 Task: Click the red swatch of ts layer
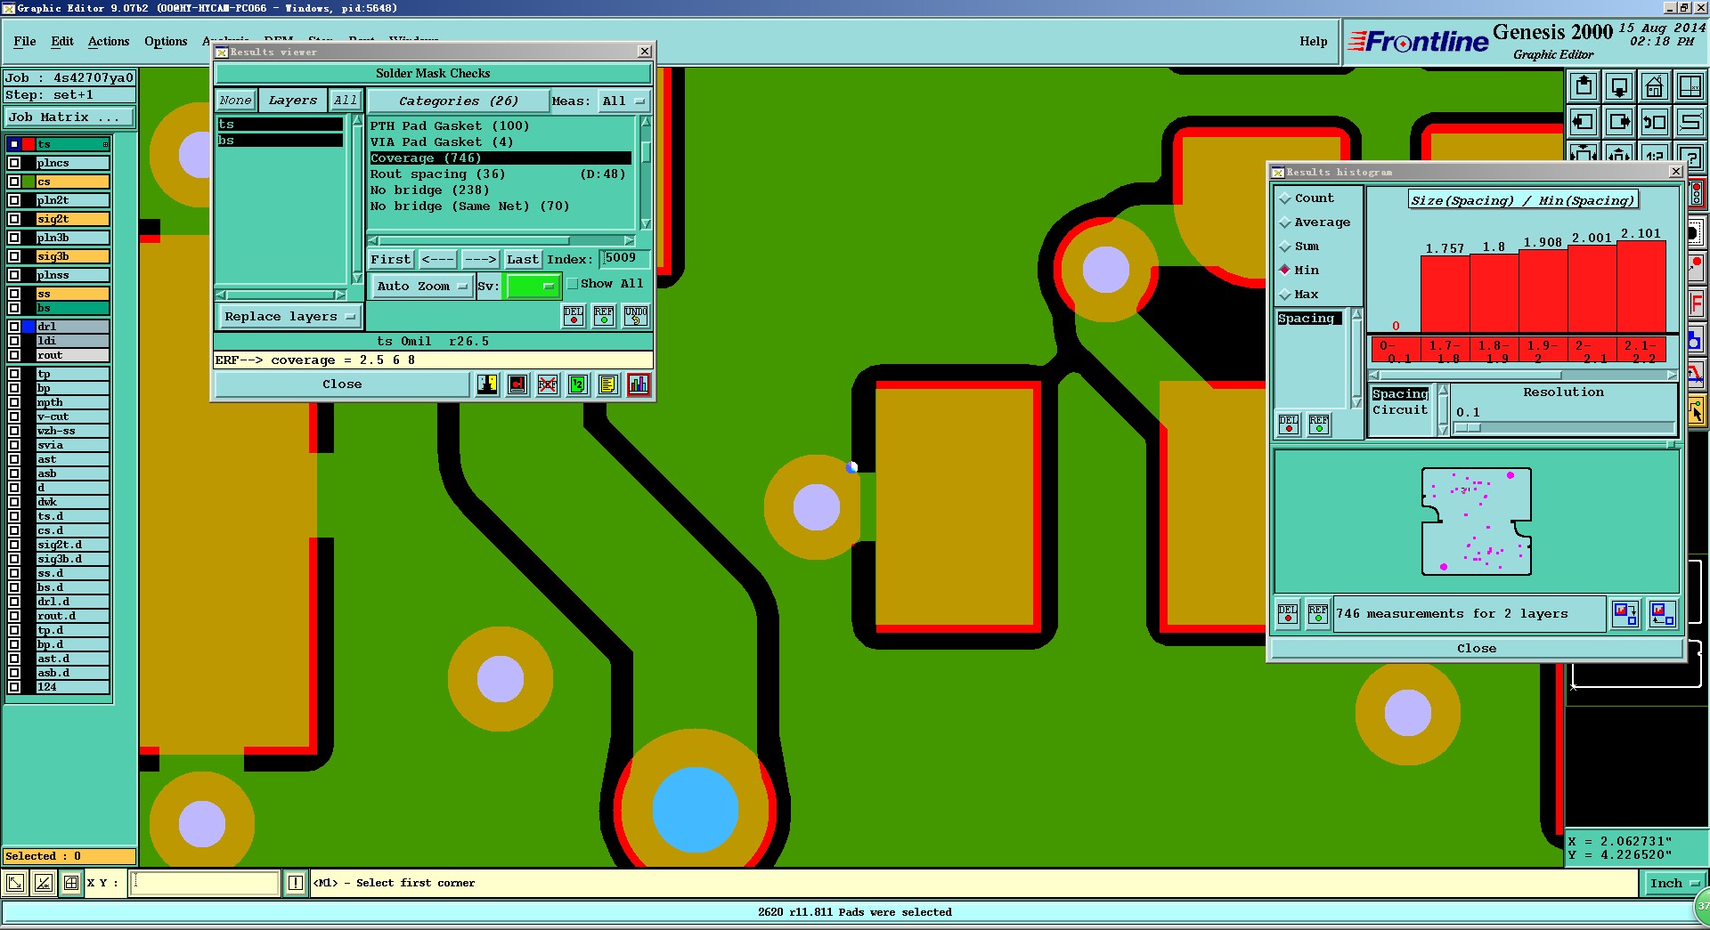[28, 144]
